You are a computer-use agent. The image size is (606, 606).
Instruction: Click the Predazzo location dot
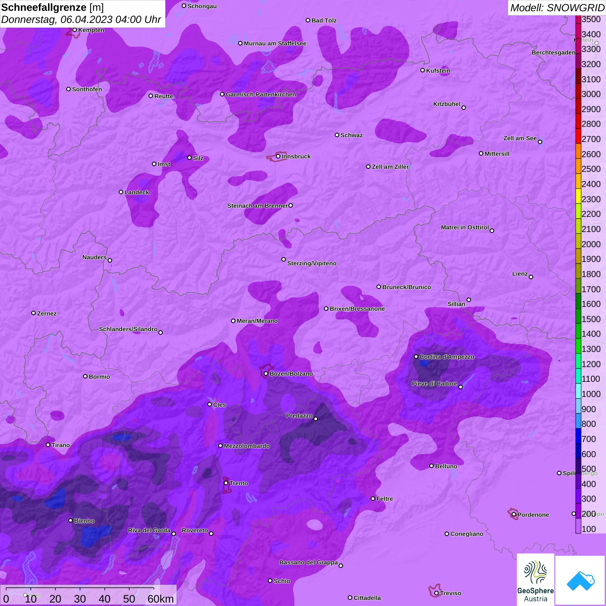tap(316, 419)
